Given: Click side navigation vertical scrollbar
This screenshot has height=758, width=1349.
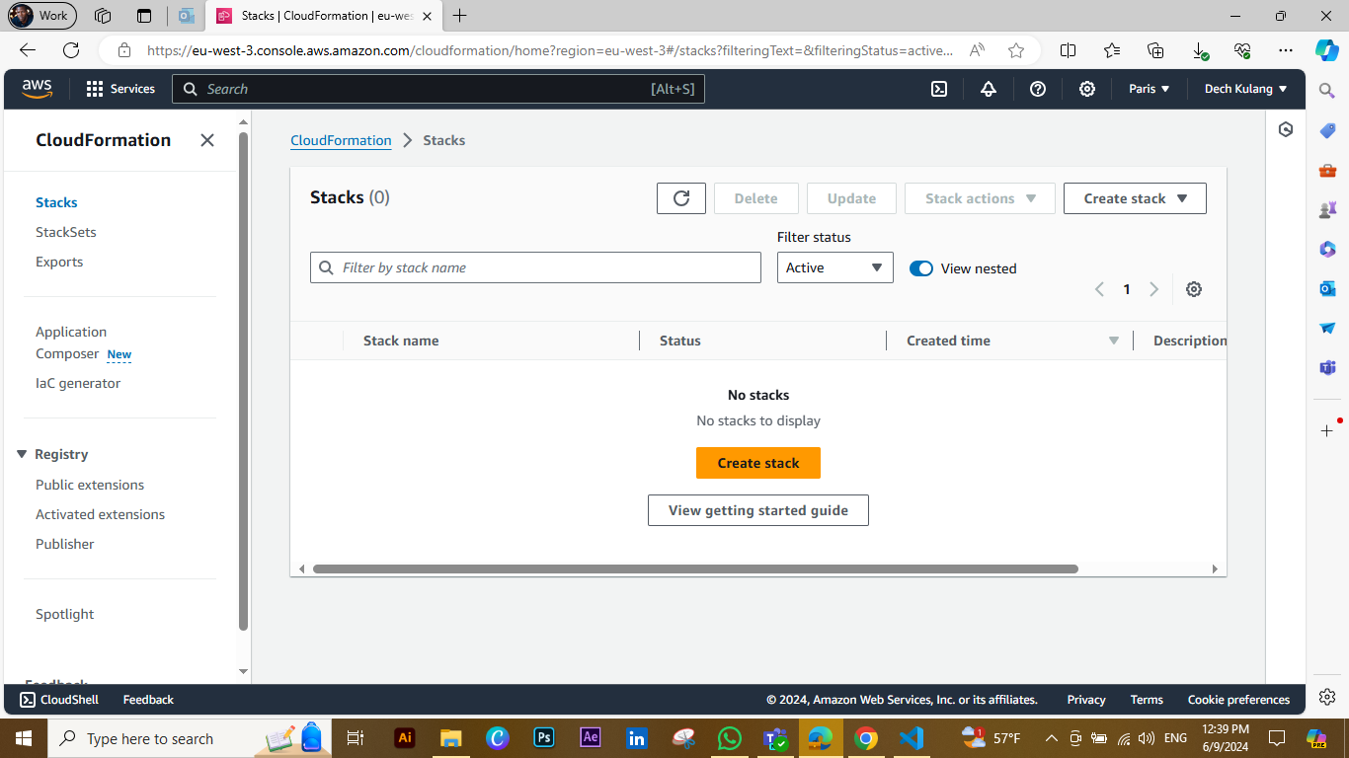Looking at the screenshot, I should [244, 380].
